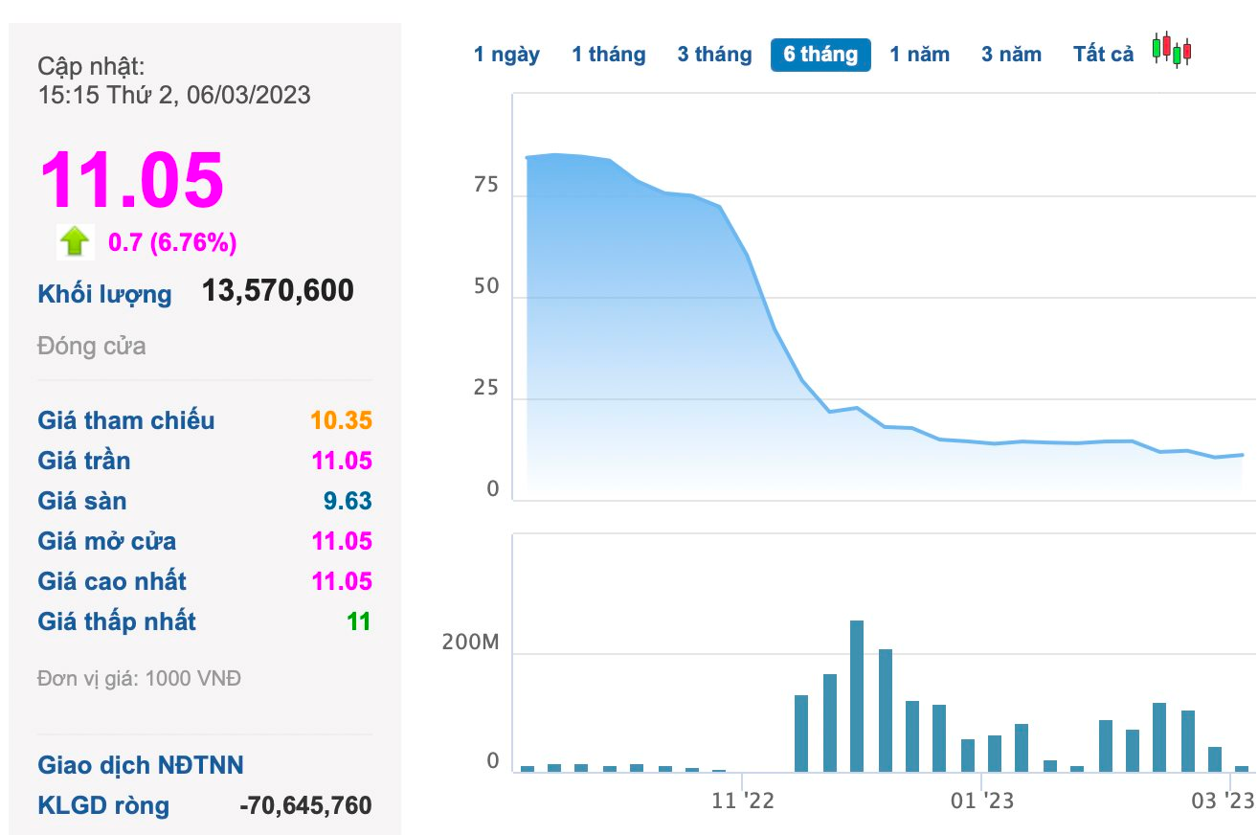Click the Giá trần label
The height and width of the screenshot is (835, 1258).
84,461
